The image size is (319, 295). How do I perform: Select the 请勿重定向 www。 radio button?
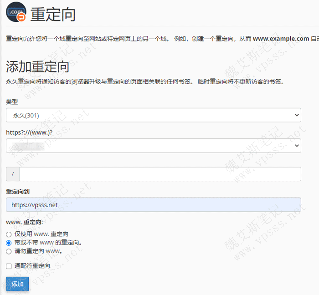(9, 251)
